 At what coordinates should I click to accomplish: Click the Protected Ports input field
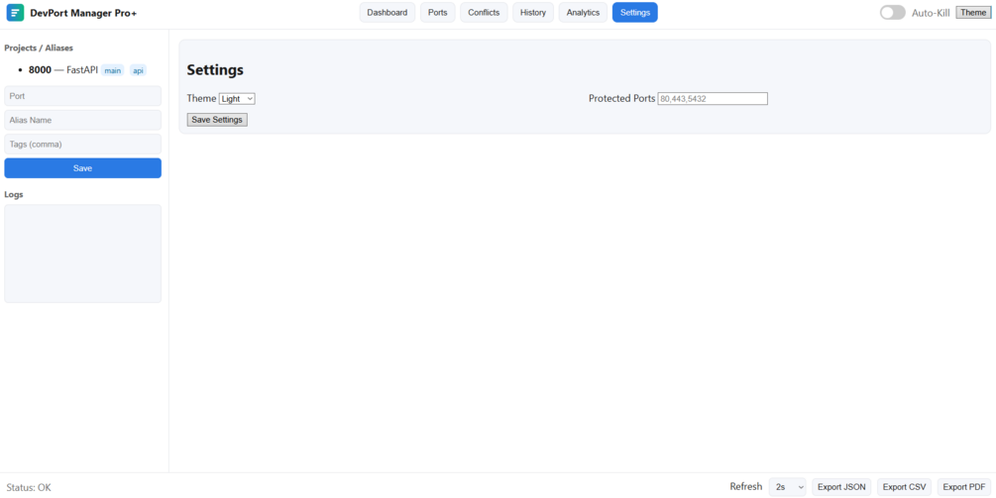click(713, 99)
